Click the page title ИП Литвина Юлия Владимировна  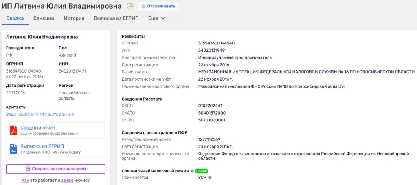click(62, 6)
